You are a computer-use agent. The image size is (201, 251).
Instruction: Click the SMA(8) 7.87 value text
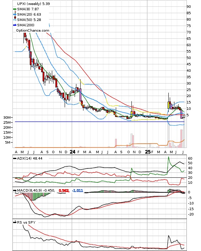point(28,9)
